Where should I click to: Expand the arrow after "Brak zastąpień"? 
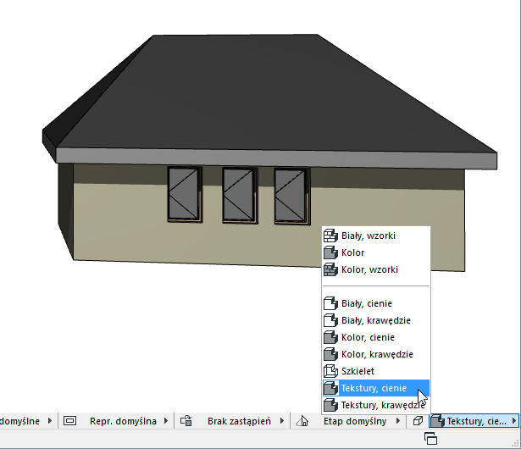coord(282,421)
